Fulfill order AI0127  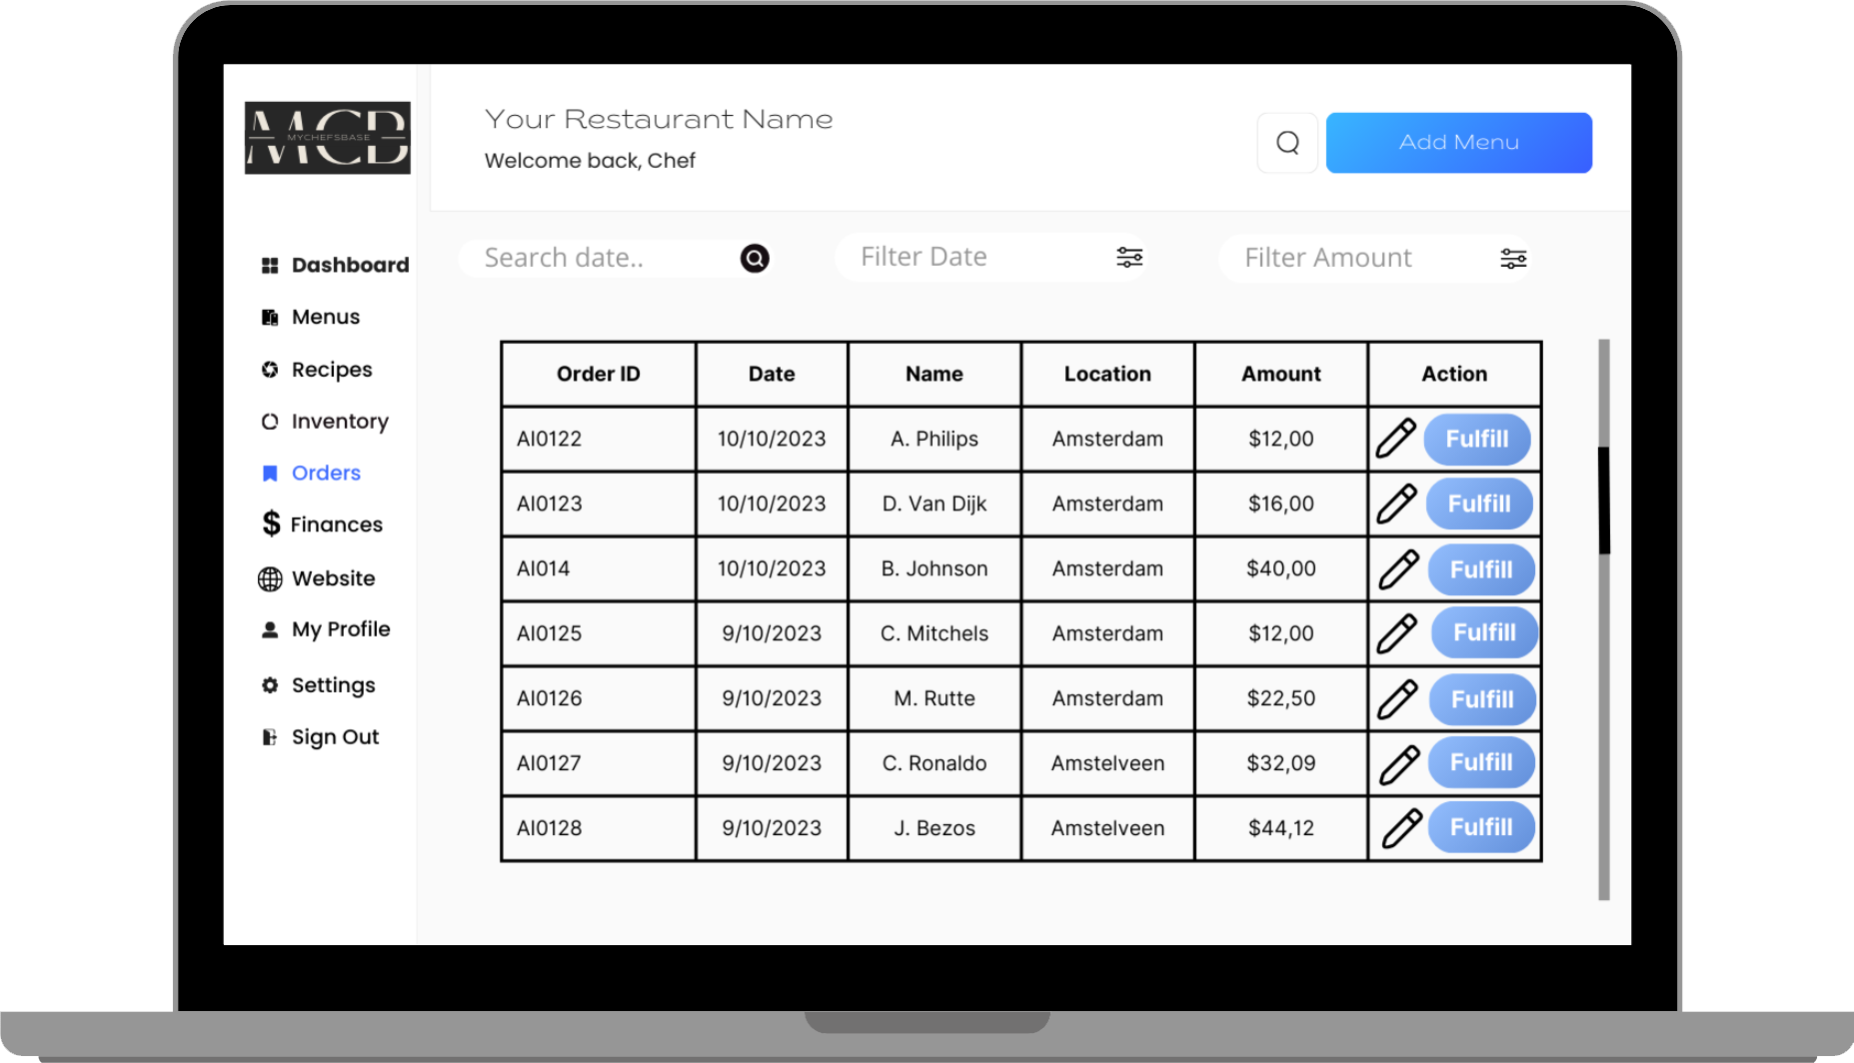click(x=1481, y=762)
